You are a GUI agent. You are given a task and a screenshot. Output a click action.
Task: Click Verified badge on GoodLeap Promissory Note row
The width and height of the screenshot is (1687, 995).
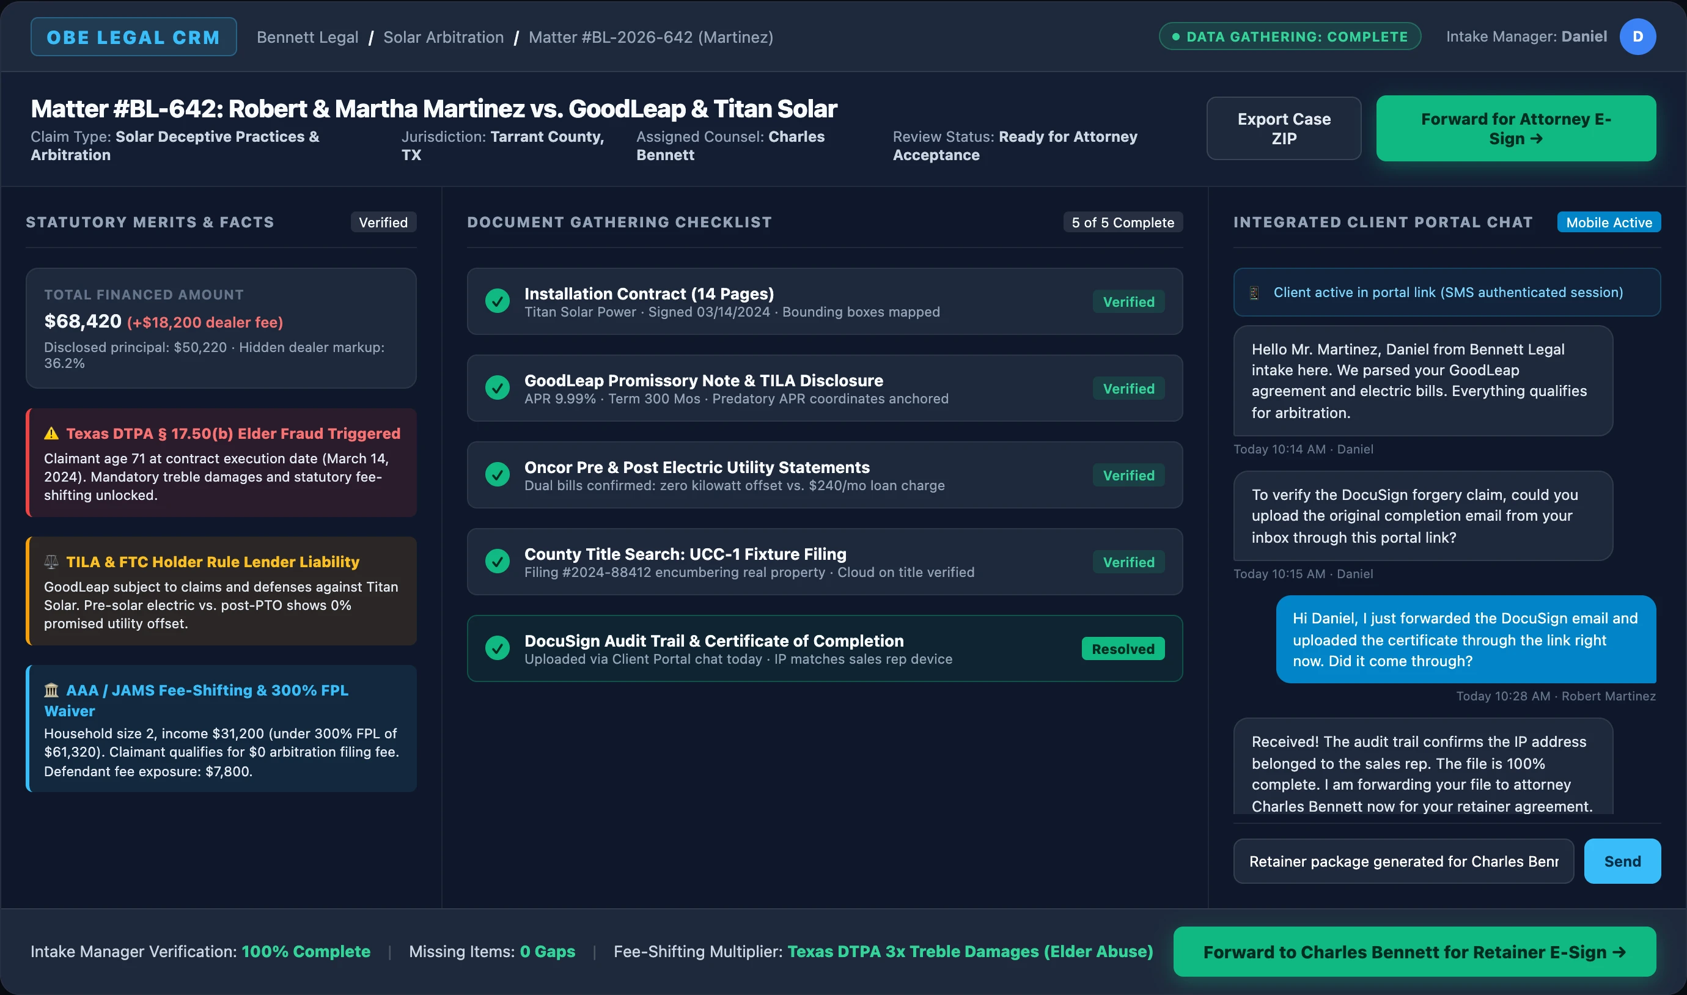tap(1128, 388)
